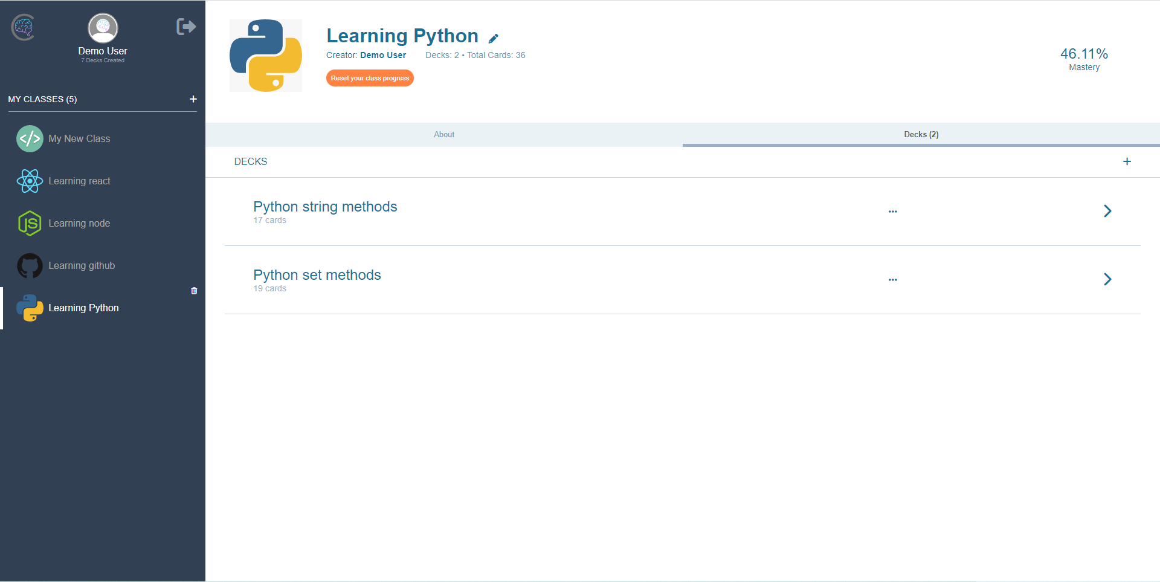This screenshot has height=582, width=1160.
Task: Open the Demo User profile avatar
Action: pyautogui.click(x=102, y=27)
